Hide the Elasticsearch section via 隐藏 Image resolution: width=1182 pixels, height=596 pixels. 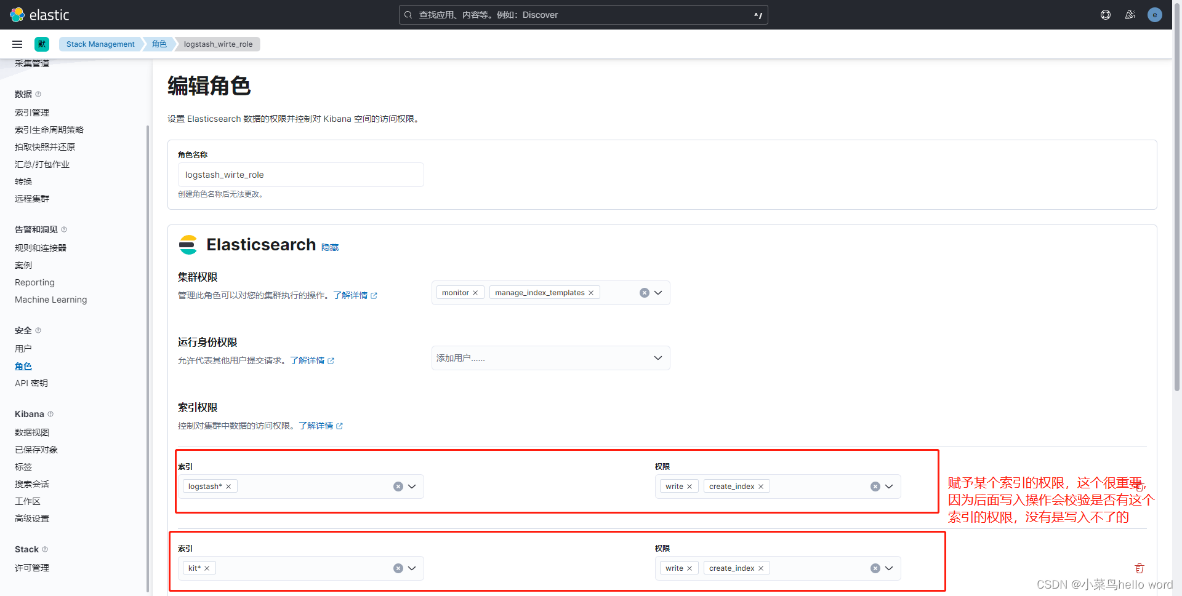[x=330, y=247]
